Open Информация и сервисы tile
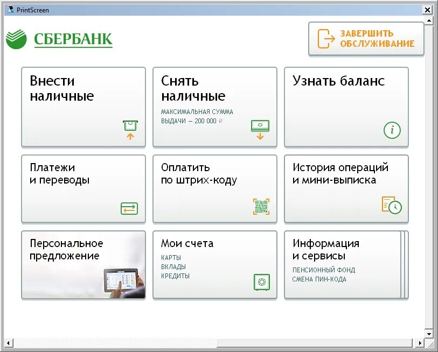Viewport: 438px width, 352px height. [x=346, y=265]
